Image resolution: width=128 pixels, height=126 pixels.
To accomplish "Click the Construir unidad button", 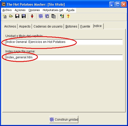I will [x=64, y=119].
